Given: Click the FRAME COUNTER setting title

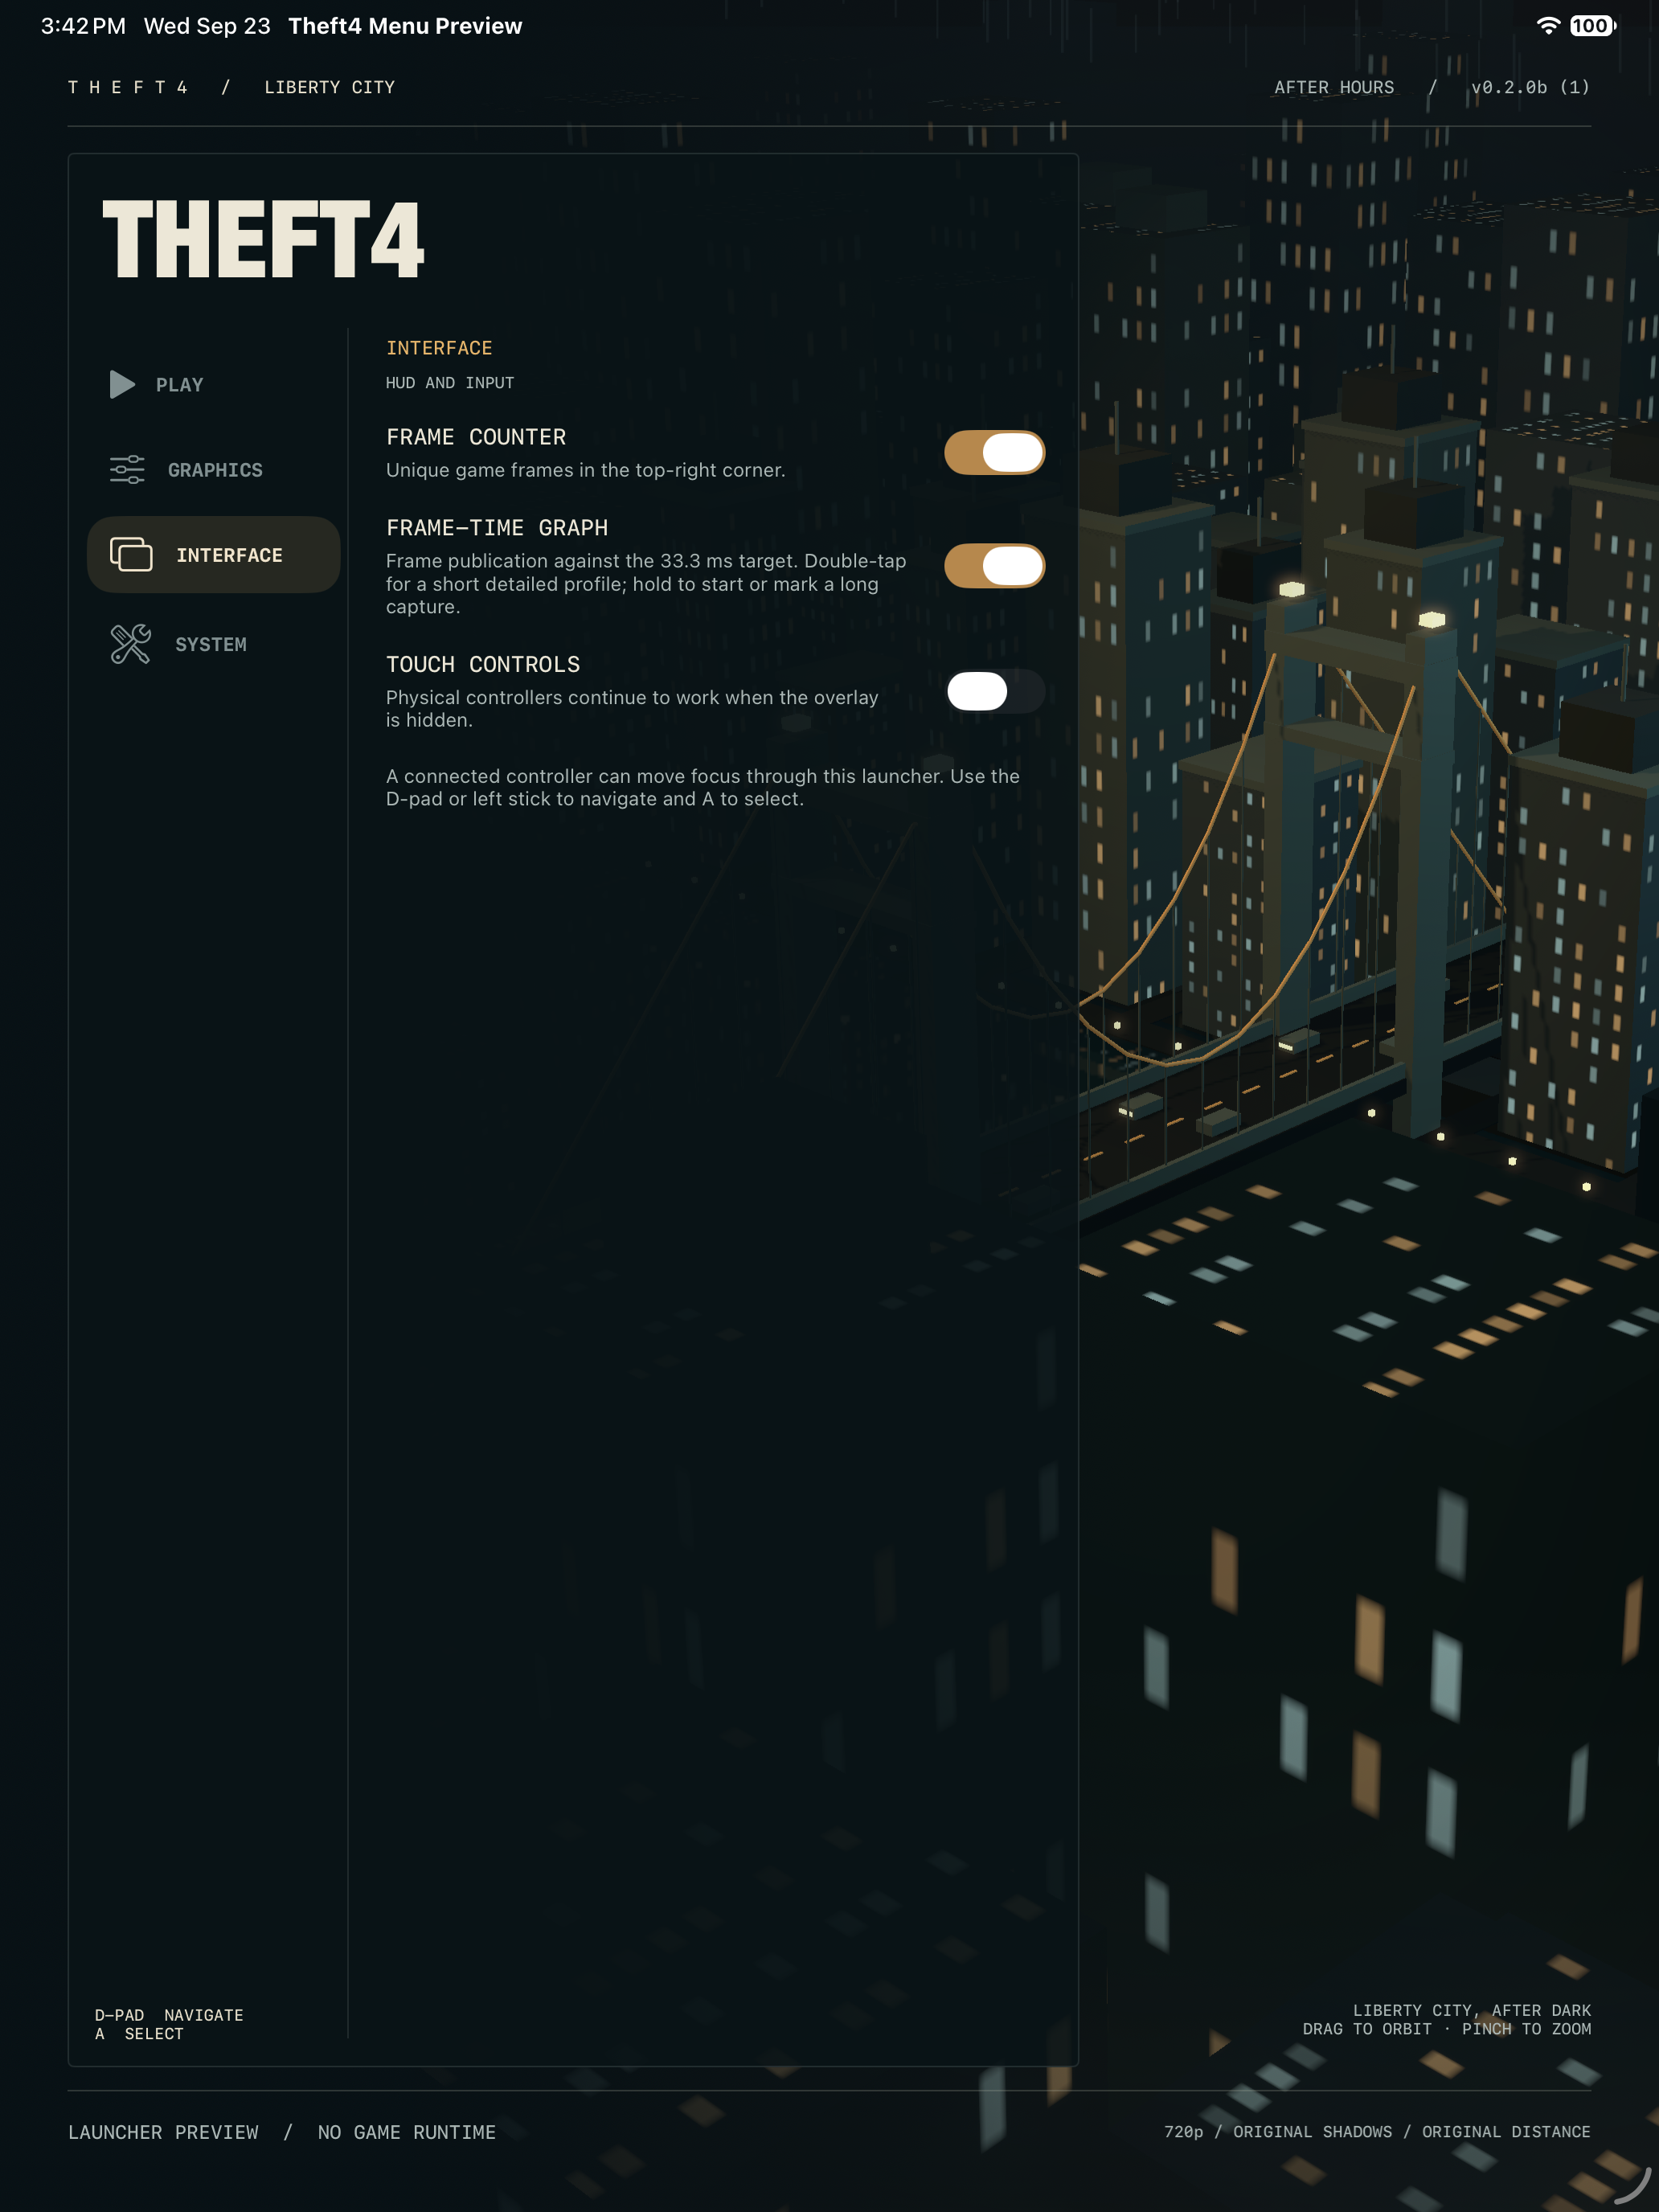Looking at the screenshot, I should 476,437.
